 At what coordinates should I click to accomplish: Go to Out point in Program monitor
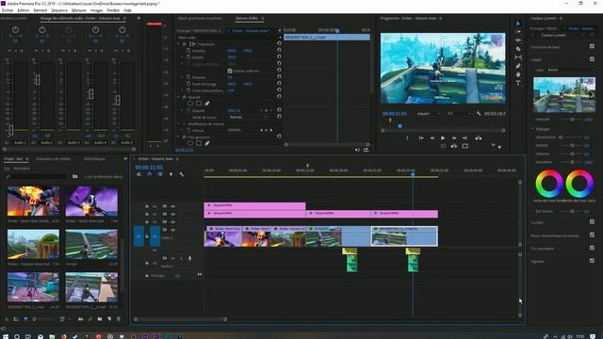[464, 137]
